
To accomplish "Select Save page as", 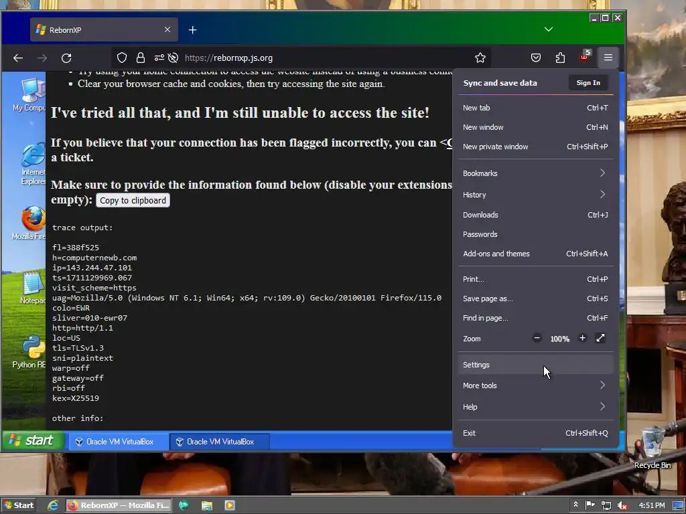I will [535, 298].
